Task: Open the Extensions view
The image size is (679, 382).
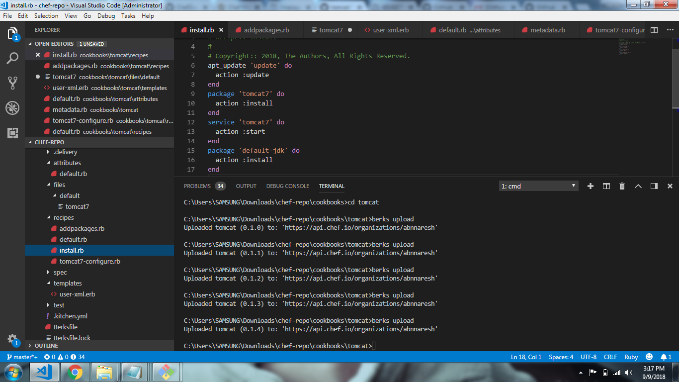Action: click(12, 132)
